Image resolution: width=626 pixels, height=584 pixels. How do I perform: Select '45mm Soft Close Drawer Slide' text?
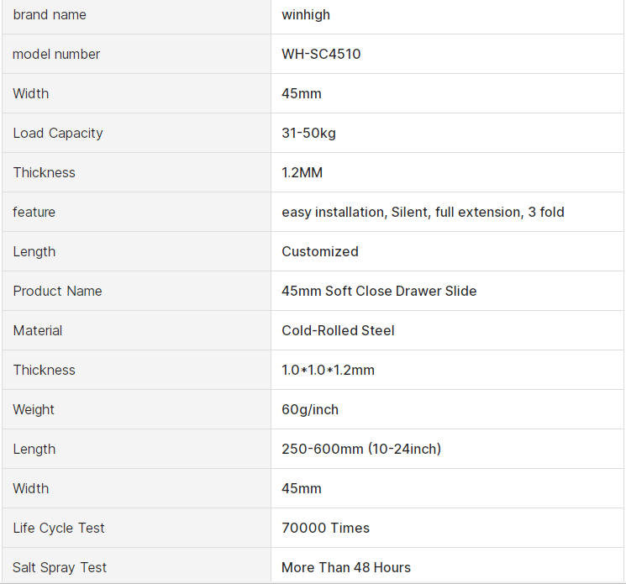pyautogui.click(x=379, y=291)
